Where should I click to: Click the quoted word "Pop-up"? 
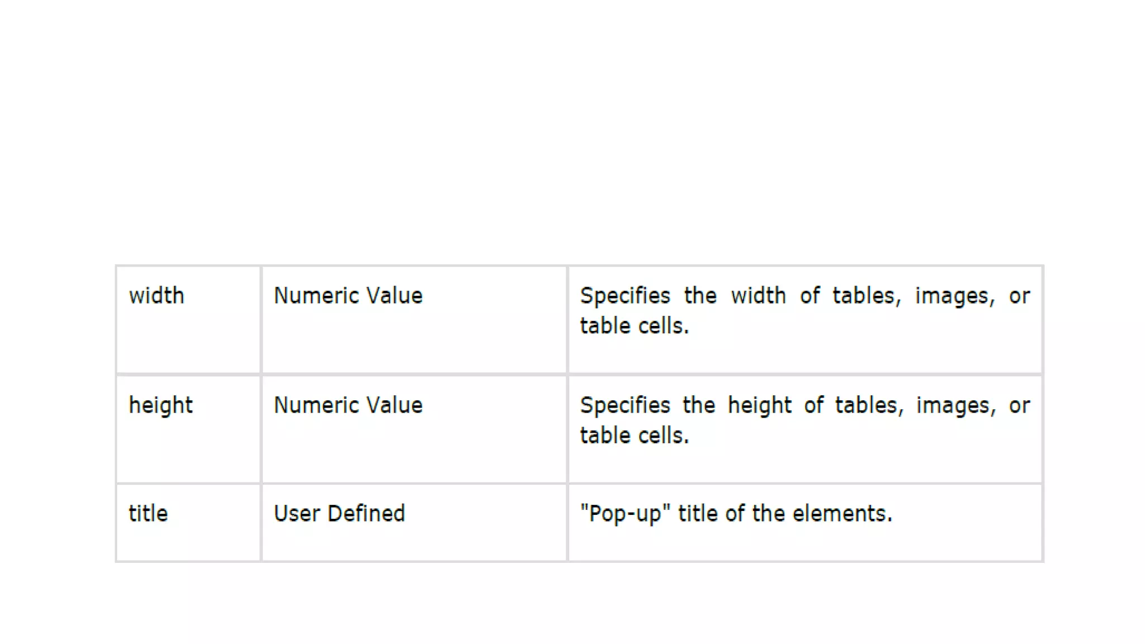click(x=625, y=514)
